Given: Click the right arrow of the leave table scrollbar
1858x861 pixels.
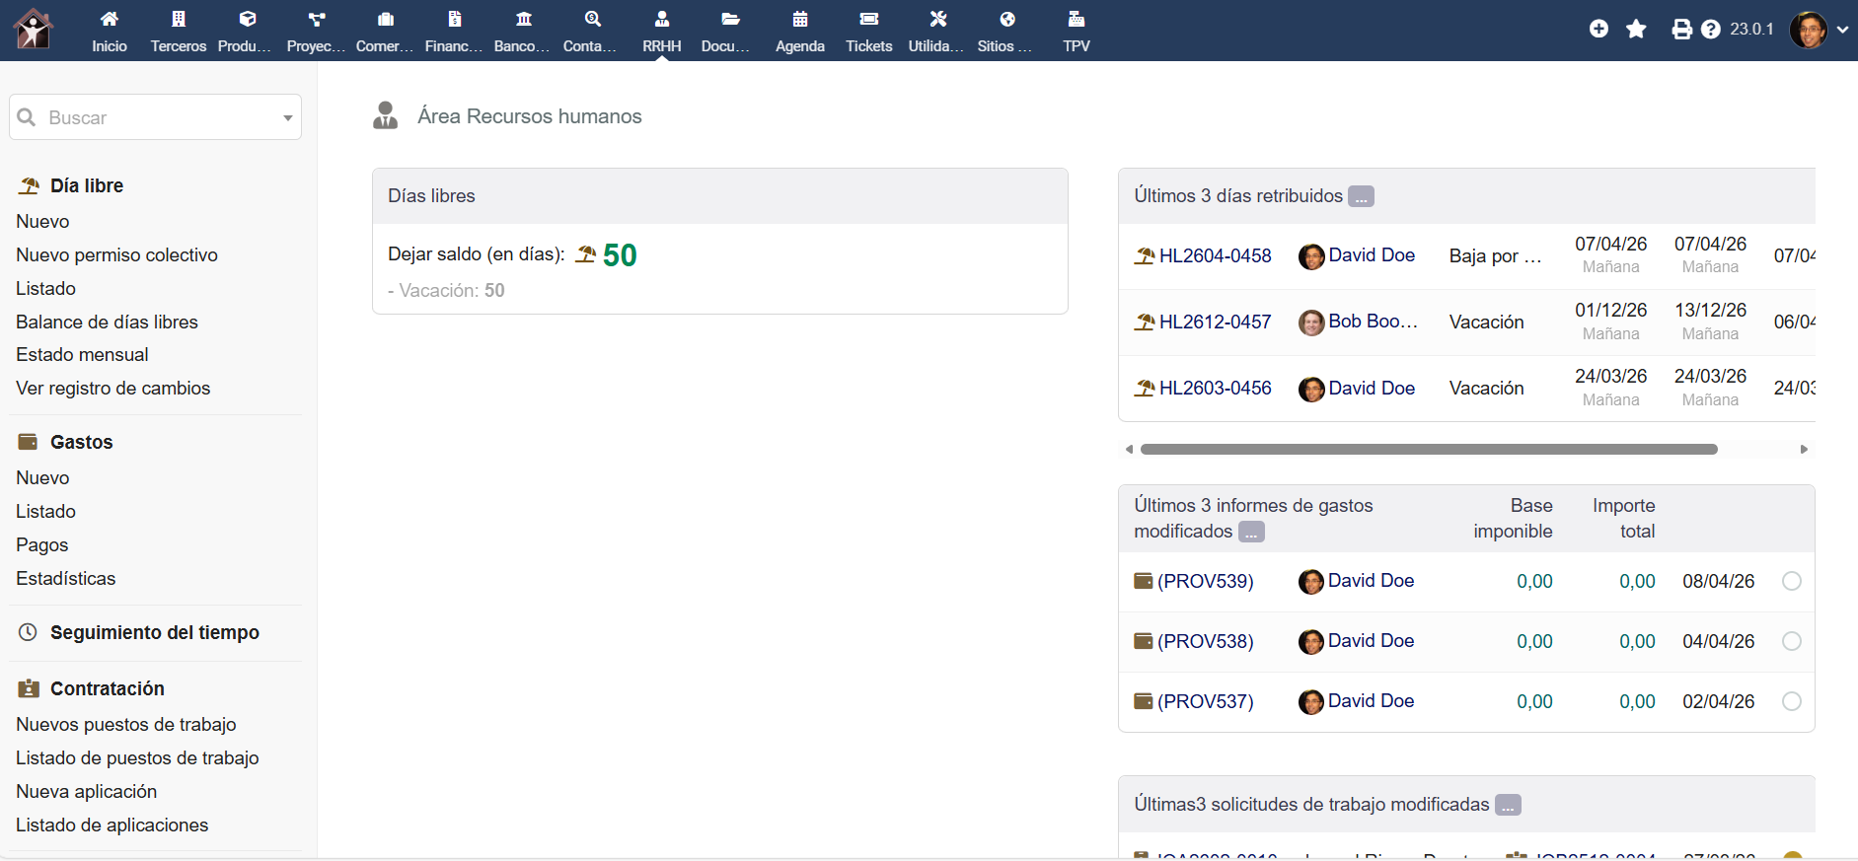Looking at the screenshot, I should click(x=1804, y=449).
